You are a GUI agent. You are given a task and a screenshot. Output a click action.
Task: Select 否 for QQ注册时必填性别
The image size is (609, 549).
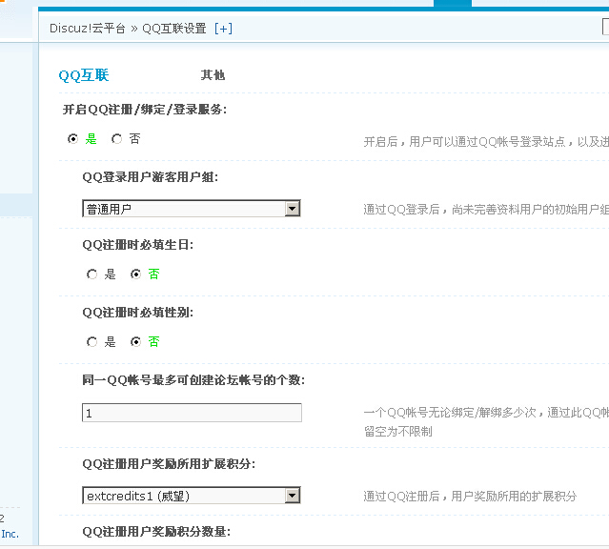(x=135, y=342)
